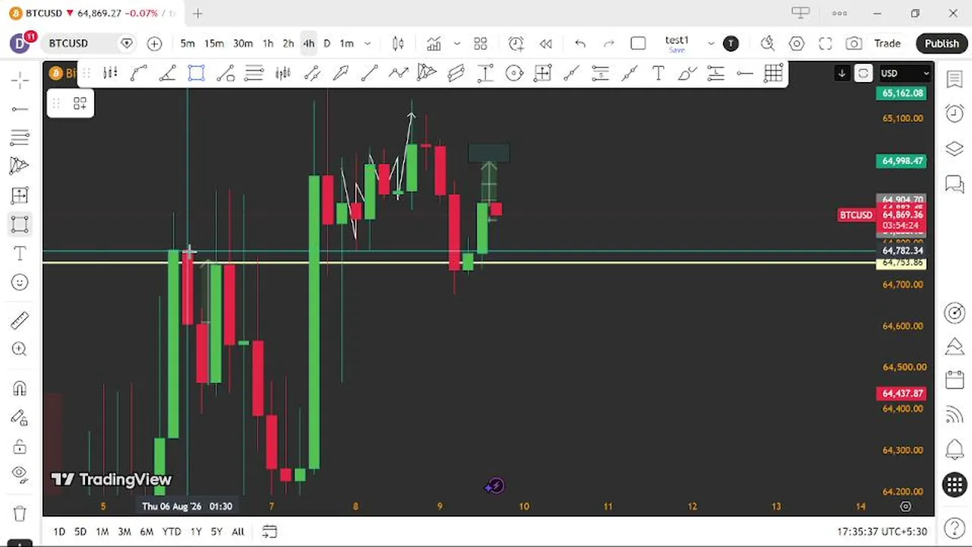Select the arrow tool in favorites toolbar
The width and height of the screenshot is (972, 547).
(340, 73)
